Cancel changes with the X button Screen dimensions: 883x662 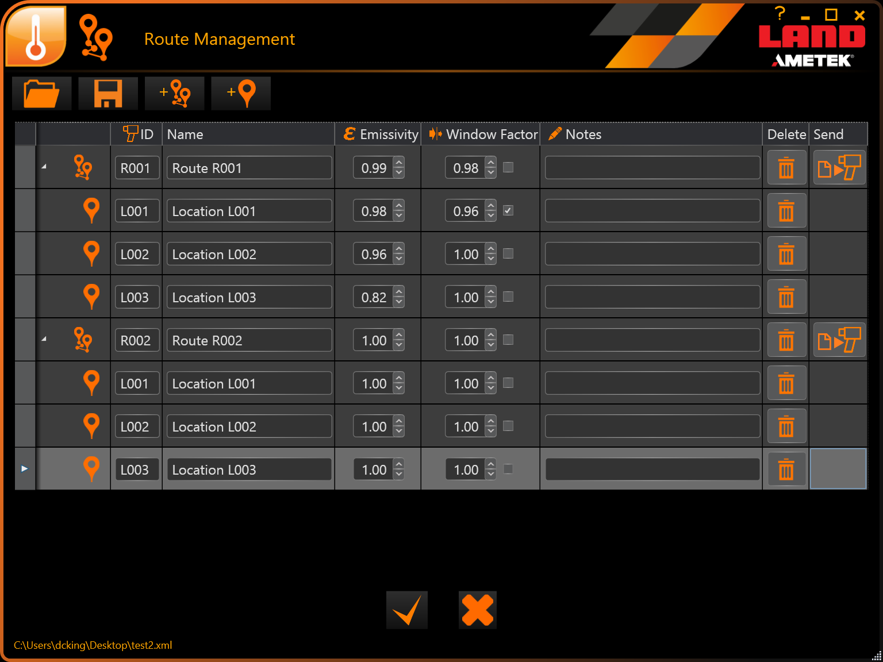[x=477, y=610]
